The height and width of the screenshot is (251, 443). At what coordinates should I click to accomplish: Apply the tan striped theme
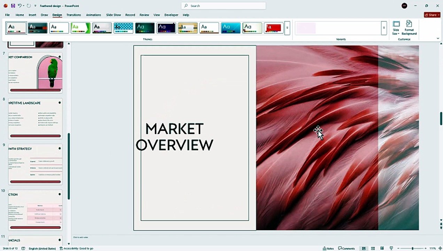[188, 28]
